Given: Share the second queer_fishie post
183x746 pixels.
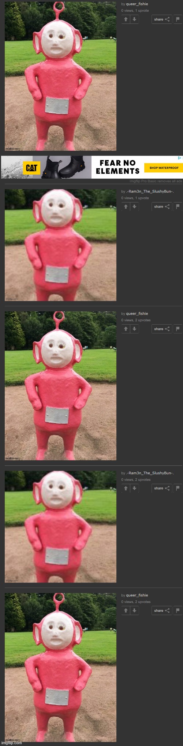Looking at the screenshot, I should coord(162,329).
